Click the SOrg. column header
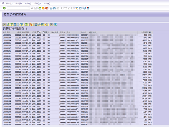The width and height of the screenshot is (169, 127). 39,32
